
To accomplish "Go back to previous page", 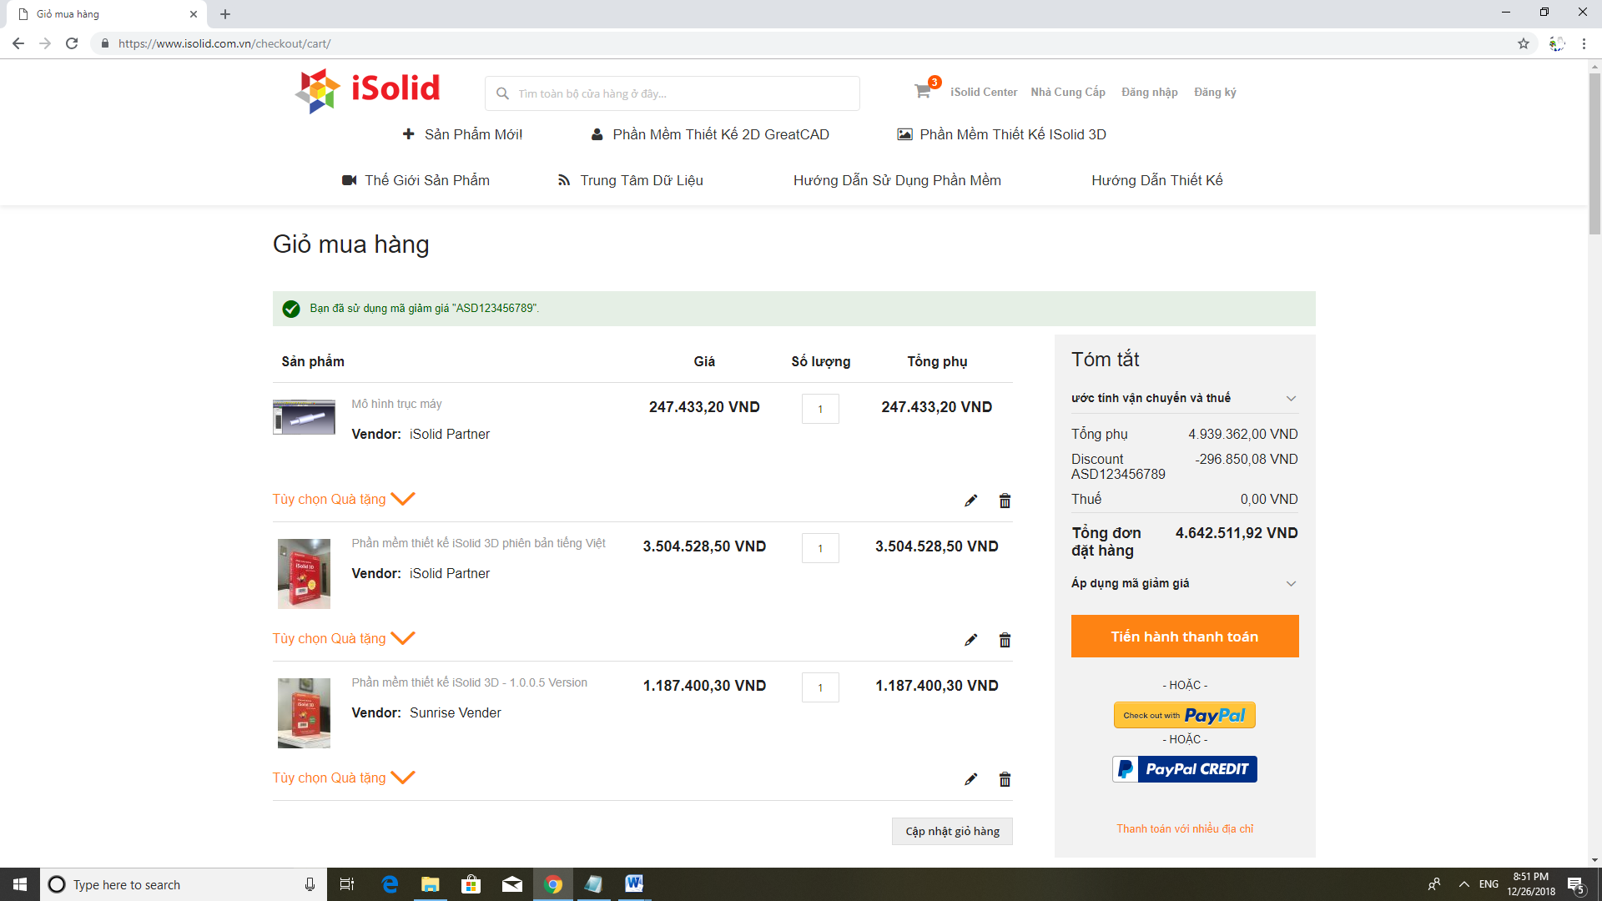I will click(18, 43).
